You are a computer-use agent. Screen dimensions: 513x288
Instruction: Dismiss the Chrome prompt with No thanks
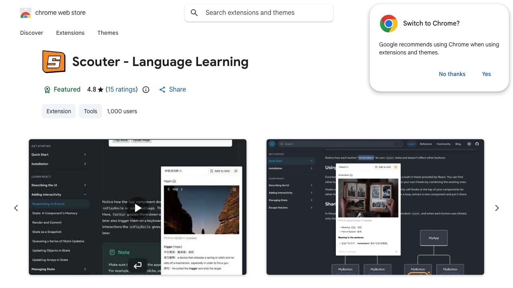(452, 74)
